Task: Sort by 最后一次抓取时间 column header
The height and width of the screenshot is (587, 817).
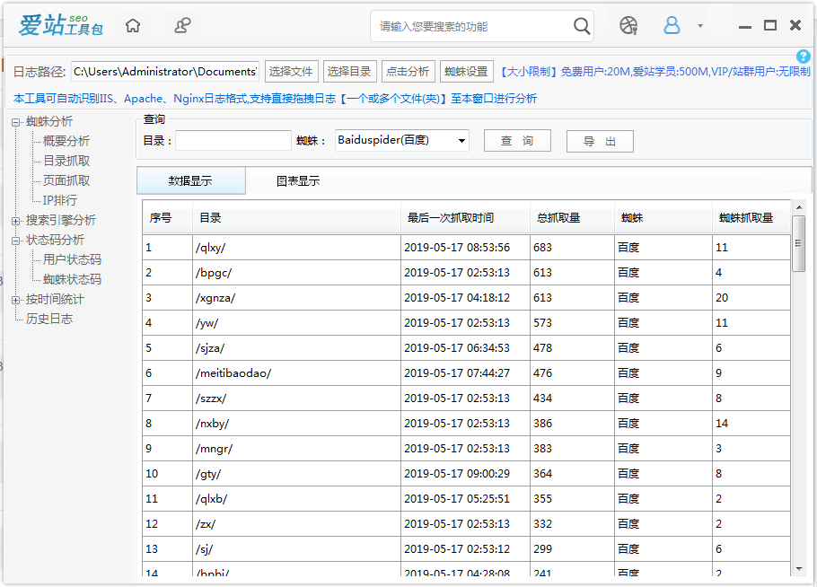Action: (x=465, y=218)
